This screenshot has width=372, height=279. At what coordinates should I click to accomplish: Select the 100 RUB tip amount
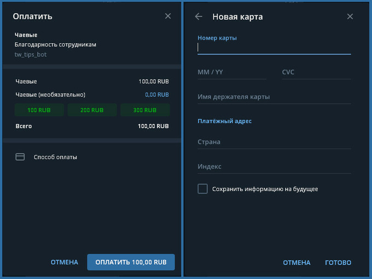(x=39, y=110)
